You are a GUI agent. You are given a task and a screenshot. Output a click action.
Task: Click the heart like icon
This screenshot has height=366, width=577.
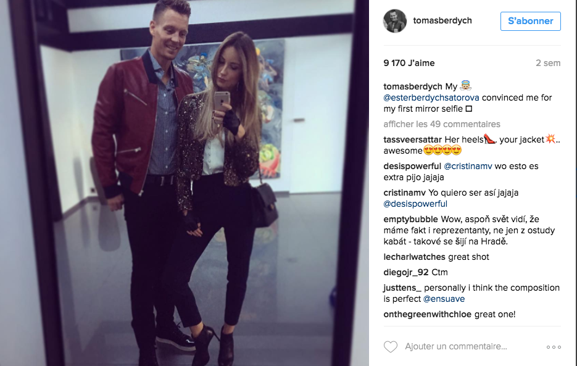pyautogui.click(x=391, y=347)
